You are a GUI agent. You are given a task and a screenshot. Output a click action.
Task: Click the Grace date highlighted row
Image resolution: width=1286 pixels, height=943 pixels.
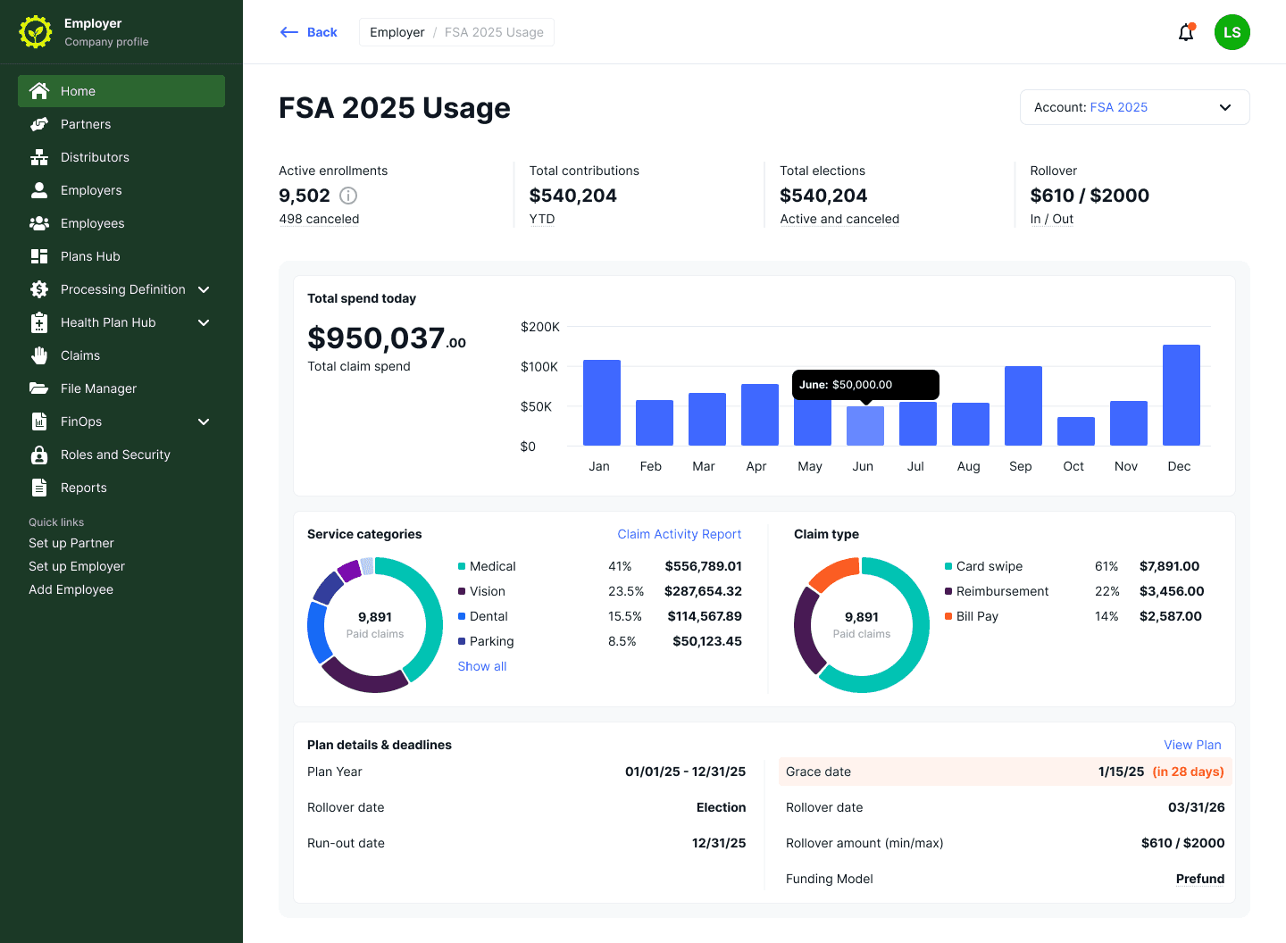click(x=1006, y=772)
